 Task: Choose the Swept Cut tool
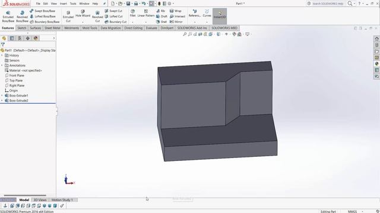[113, 11]
